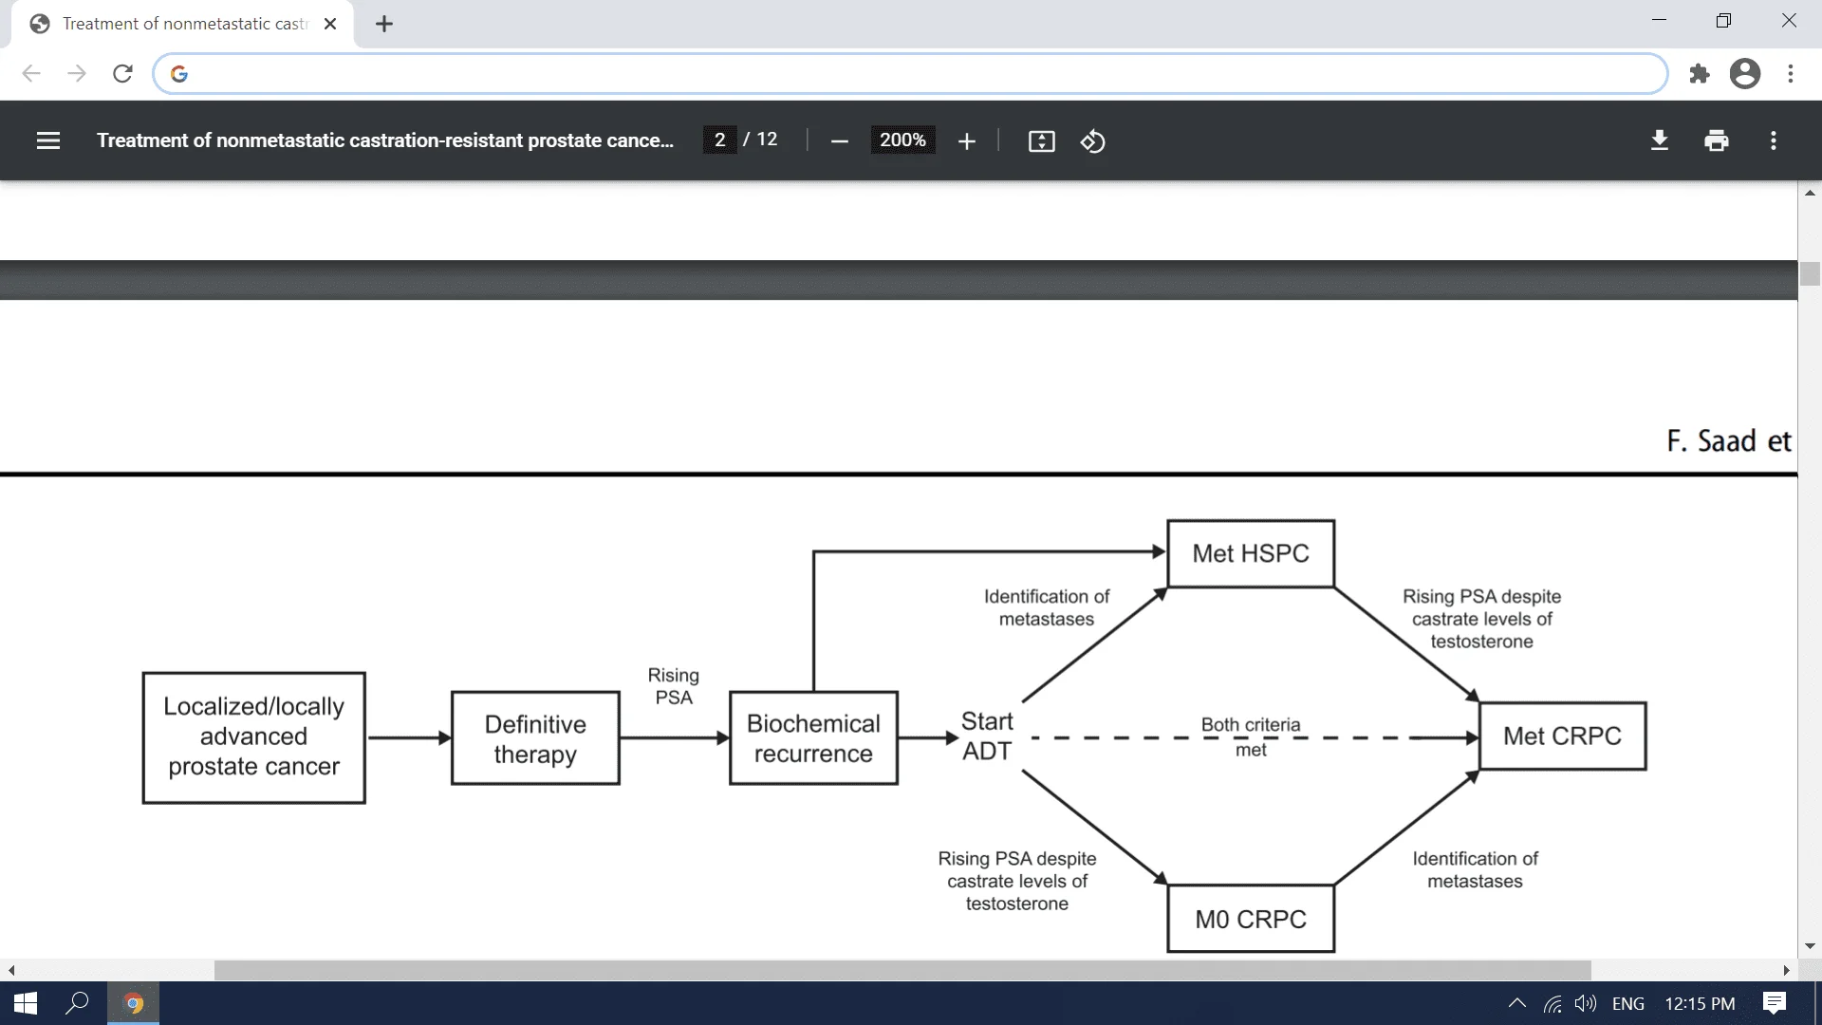The height and width of the screenshot is (1025, 1822).
Task: Click the fit to page icon
Action: pos(1042,140)
